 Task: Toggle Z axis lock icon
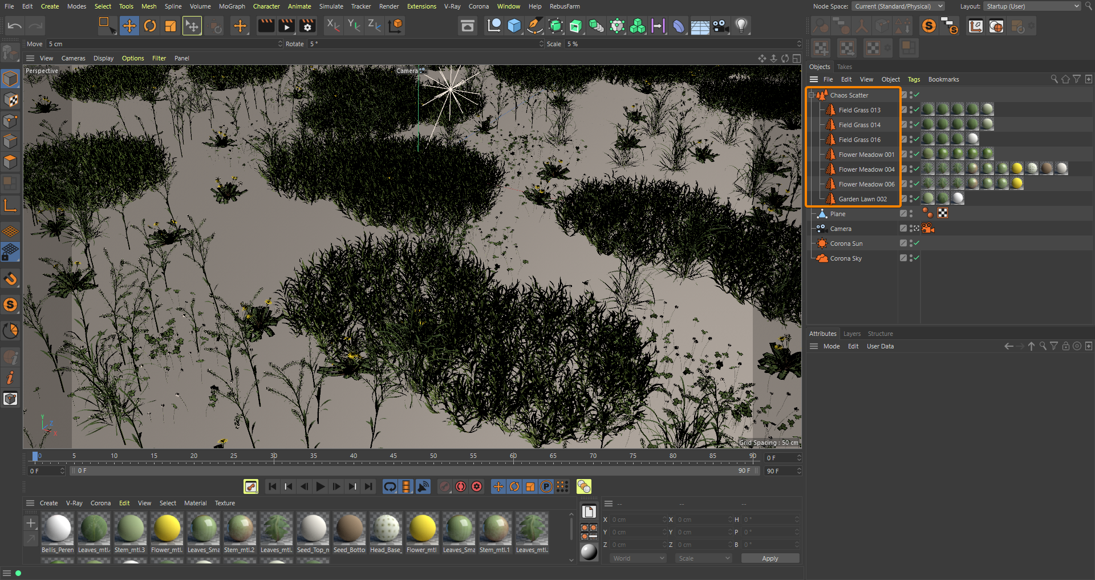click(x=374, y=25)
